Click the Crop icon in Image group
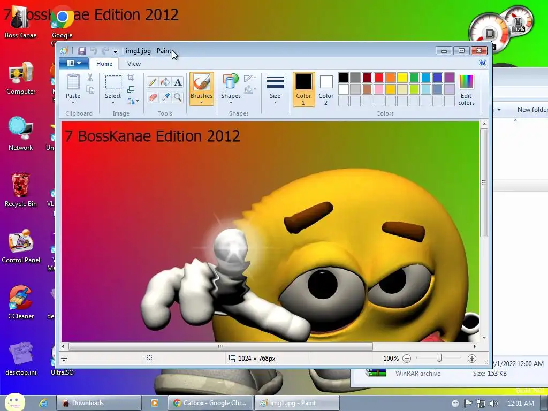Screen dimensions: 548x411 coord(131,77)
